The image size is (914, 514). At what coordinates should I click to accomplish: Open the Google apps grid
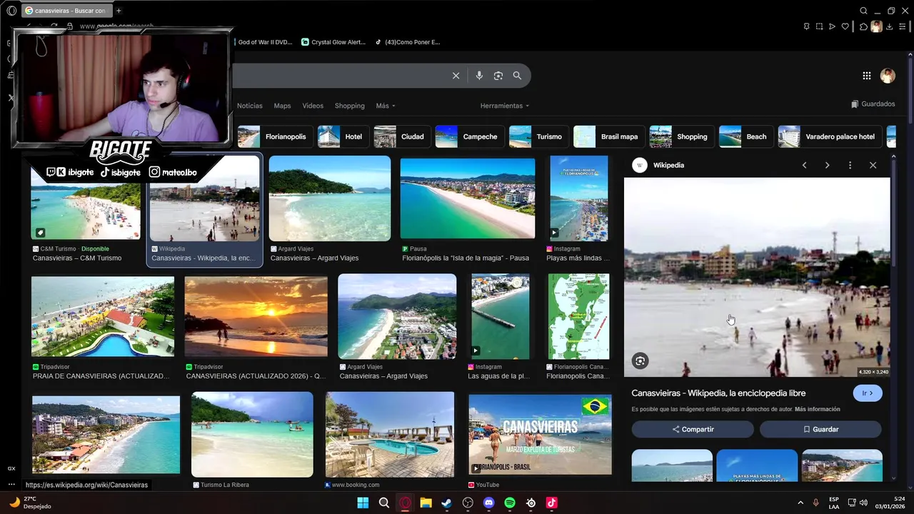pos(866,76)
